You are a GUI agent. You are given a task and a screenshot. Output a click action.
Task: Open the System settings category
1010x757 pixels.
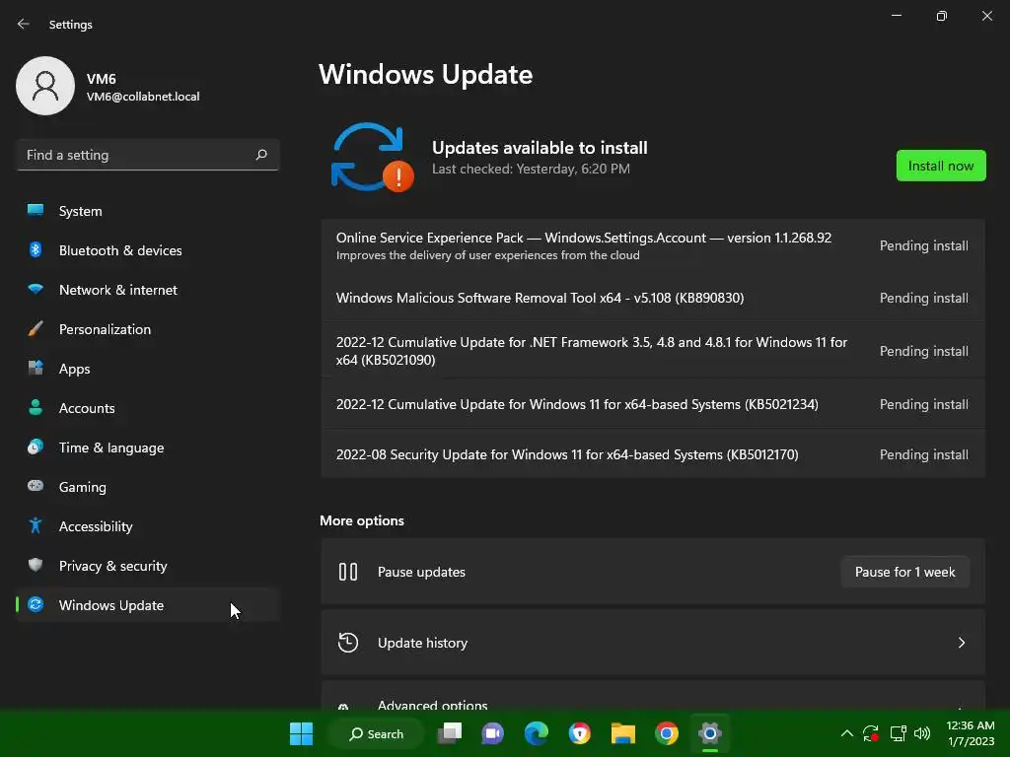click(148, 211)
